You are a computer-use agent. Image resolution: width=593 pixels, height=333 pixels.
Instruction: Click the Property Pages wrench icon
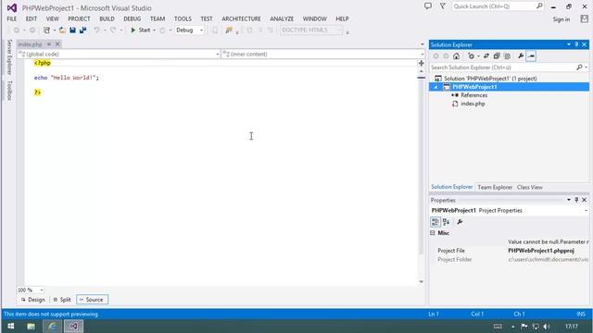460,222
